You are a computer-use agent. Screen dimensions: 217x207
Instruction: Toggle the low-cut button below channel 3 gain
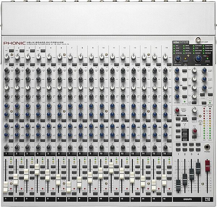point(33,64)
